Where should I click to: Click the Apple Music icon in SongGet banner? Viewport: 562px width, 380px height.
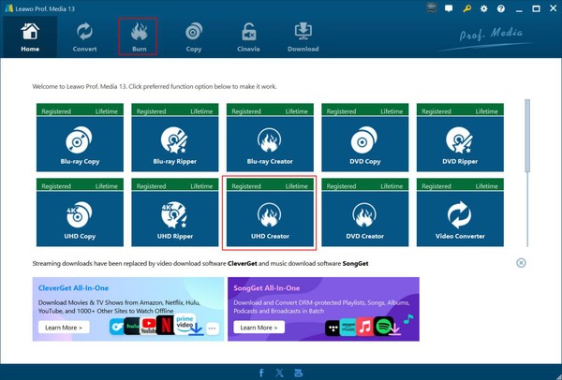coord(365,327)
